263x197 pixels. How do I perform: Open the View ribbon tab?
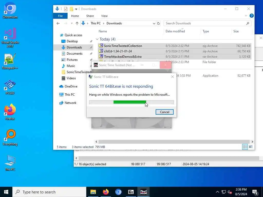(x=104, y=16)
